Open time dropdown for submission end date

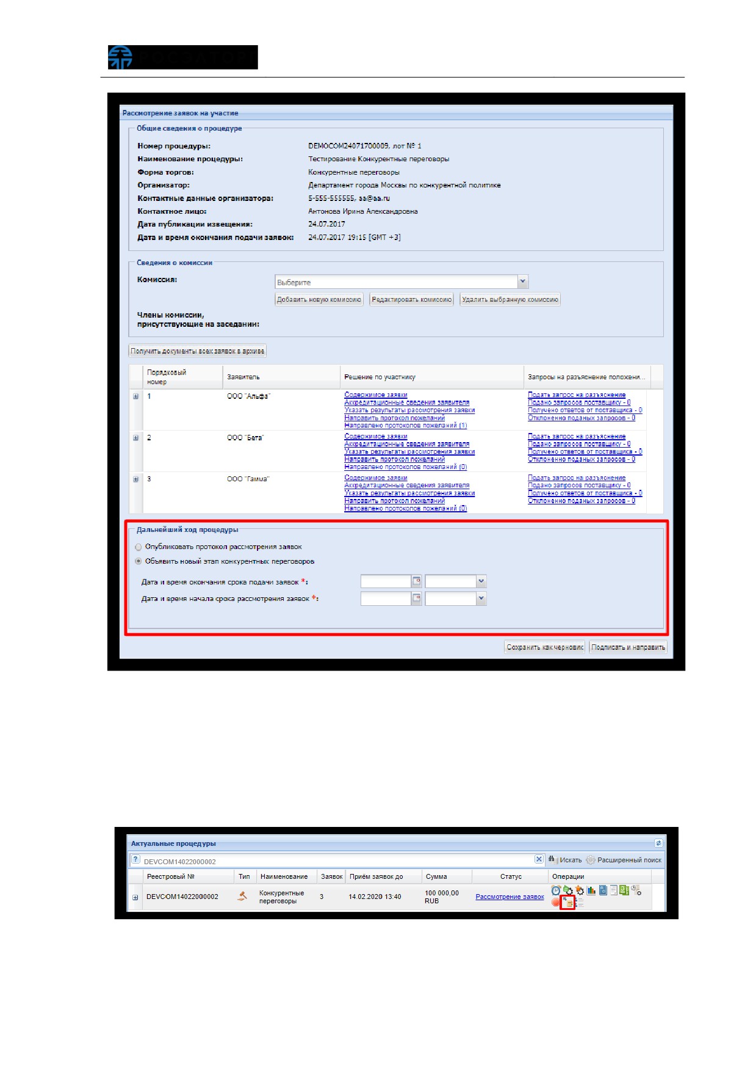click(481, 581)
